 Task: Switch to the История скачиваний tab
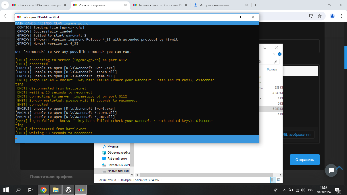219,5
